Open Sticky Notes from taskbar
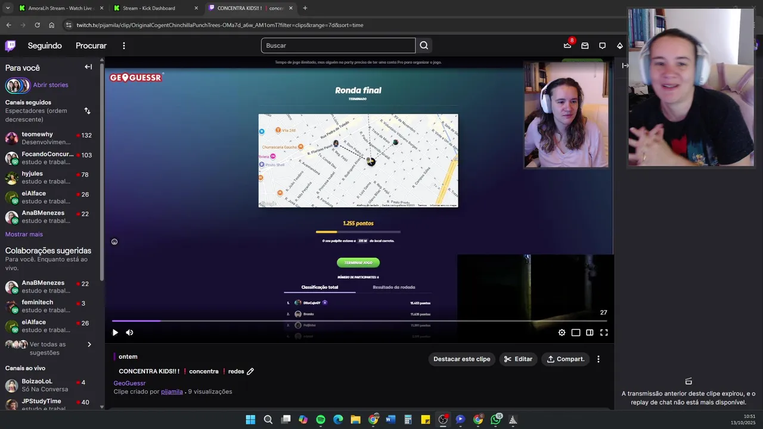Image resolution: width=763 pixels, height=429 pixels. pos(426,419)
